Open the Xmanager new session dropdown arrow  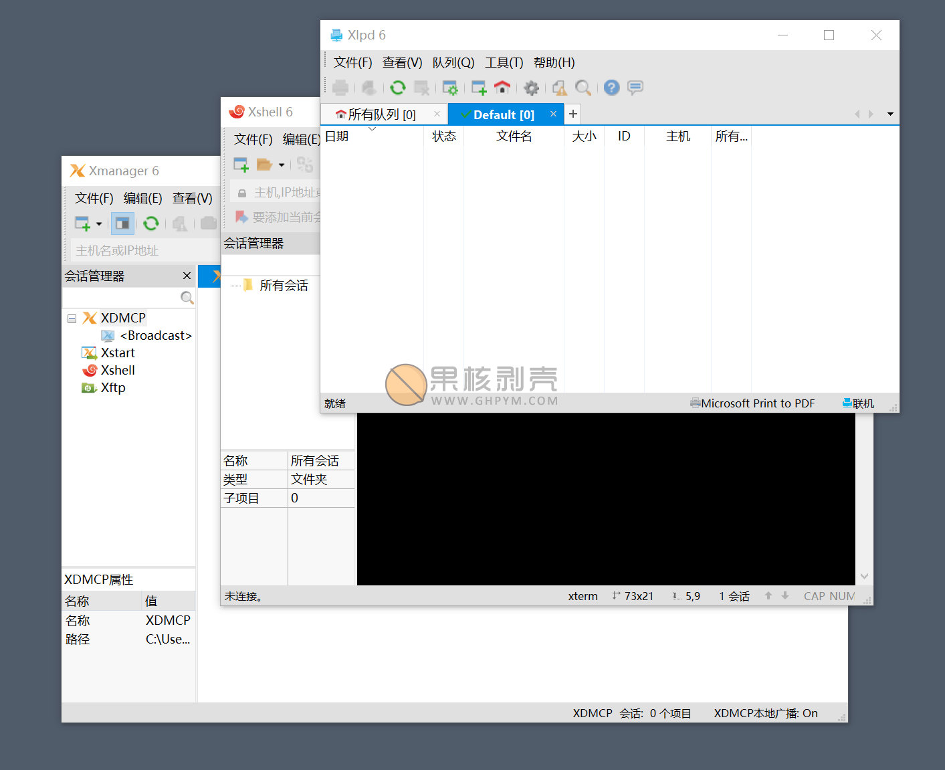click(99, 223)
